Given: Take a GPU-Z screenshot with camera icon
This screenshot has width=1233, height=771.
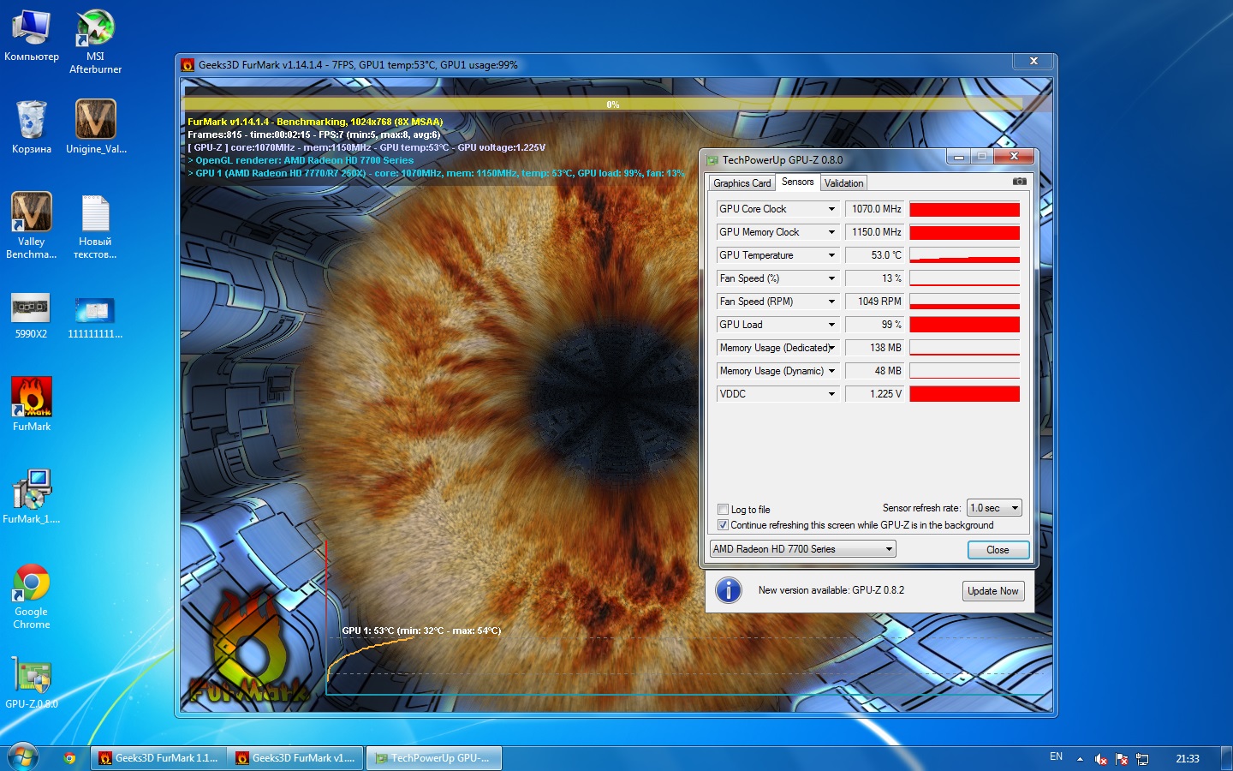Looking at the screenshot, I should click(1019, 182).
